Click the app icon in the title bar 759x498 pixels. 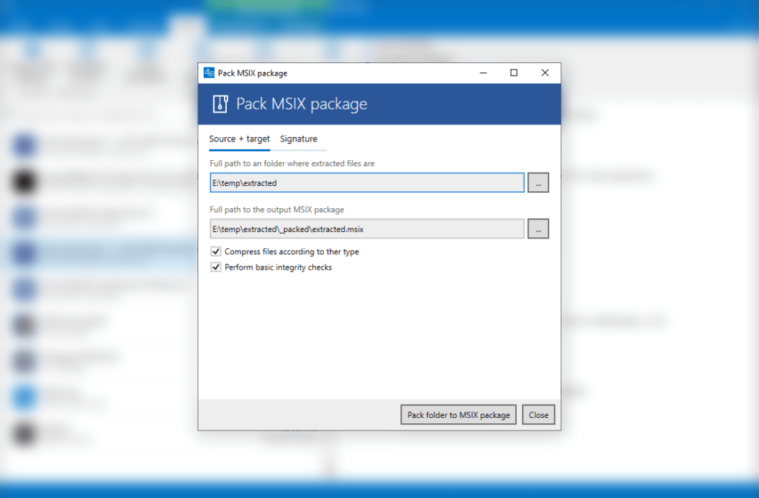pos(209,73)
